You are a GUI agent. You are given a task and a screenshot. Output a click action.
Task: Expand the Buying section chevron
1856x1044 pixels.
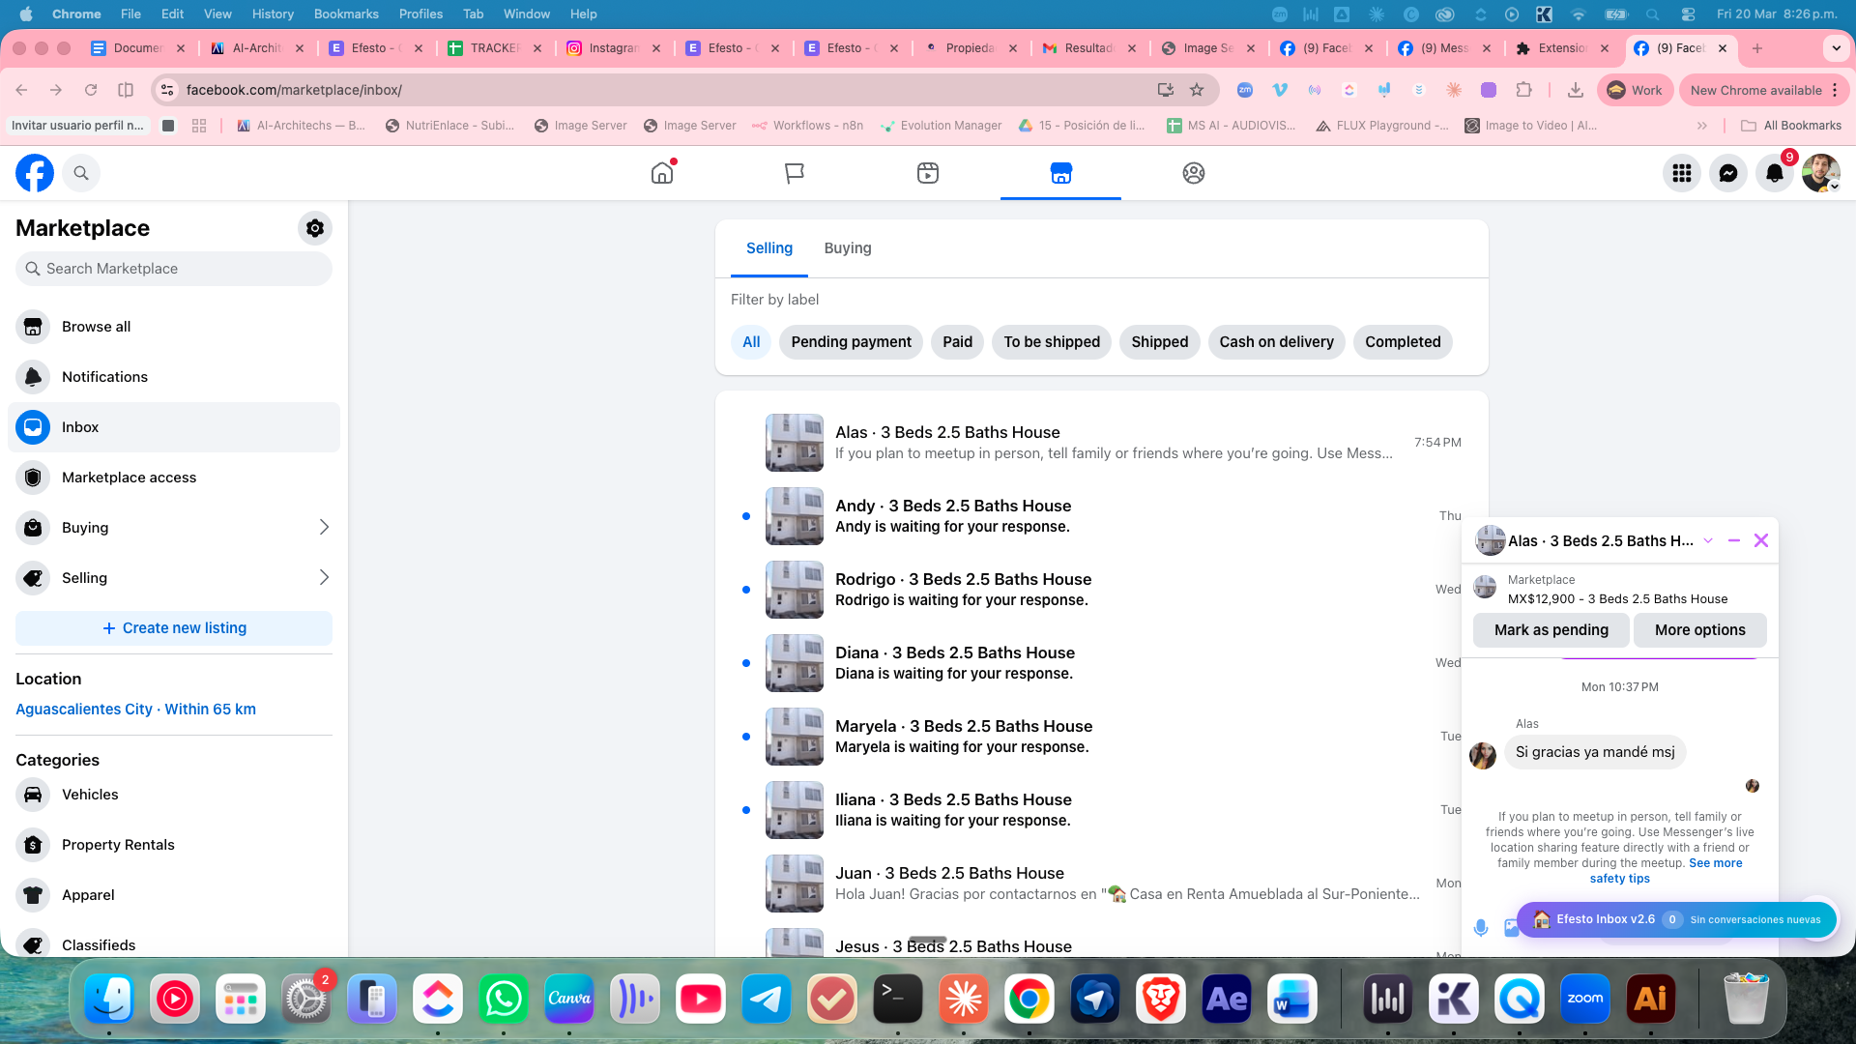click(x=324, y=528)
